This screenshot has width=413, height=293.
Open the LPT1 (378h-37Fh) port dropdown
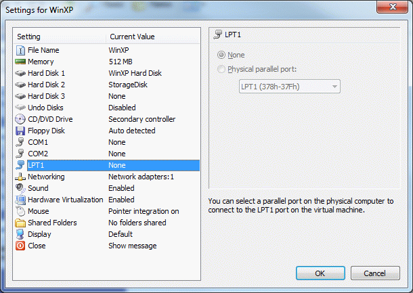point(289,86)
